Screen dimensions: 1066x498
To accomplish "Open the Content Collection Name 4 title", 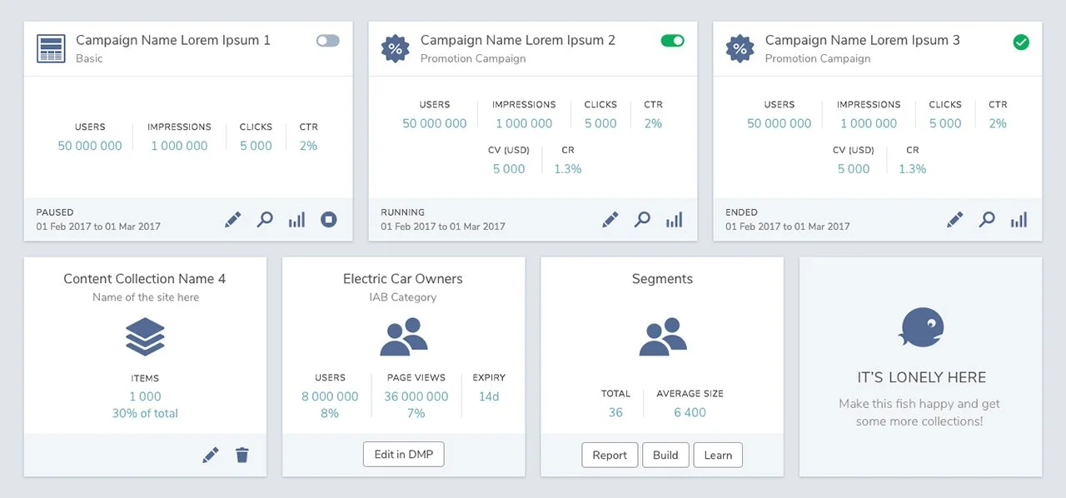I will [145, 279].
